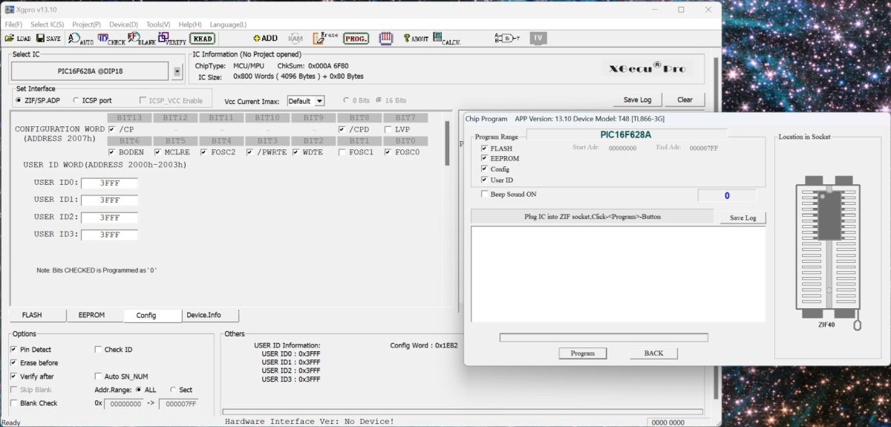Image resolution: width=891 pixels, height=427 pixels.
Task: Toggle the Pin Detect option checkbox
Action: click(x=14, y=350)
